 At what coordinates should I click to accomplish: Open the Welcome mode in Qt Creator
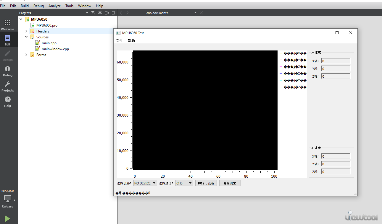point(8,25)
